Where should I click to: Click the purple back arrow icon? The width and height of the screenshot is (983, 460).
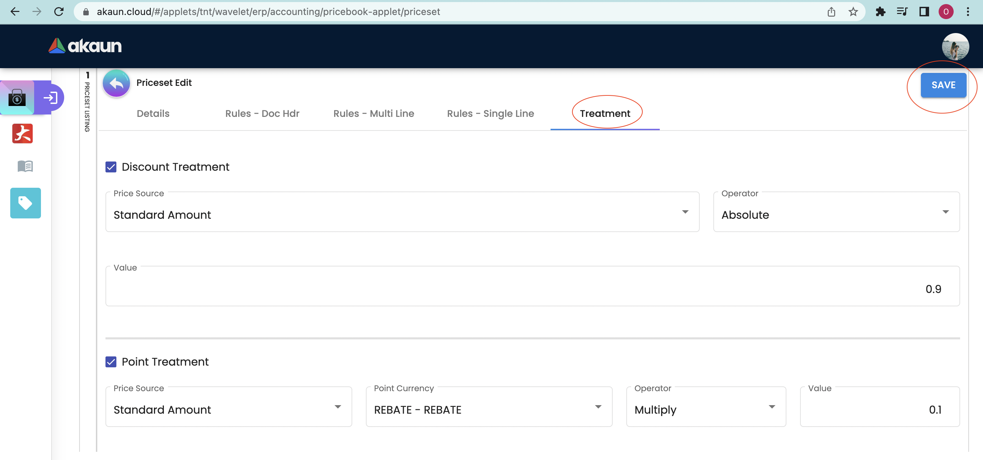[116, 83]
